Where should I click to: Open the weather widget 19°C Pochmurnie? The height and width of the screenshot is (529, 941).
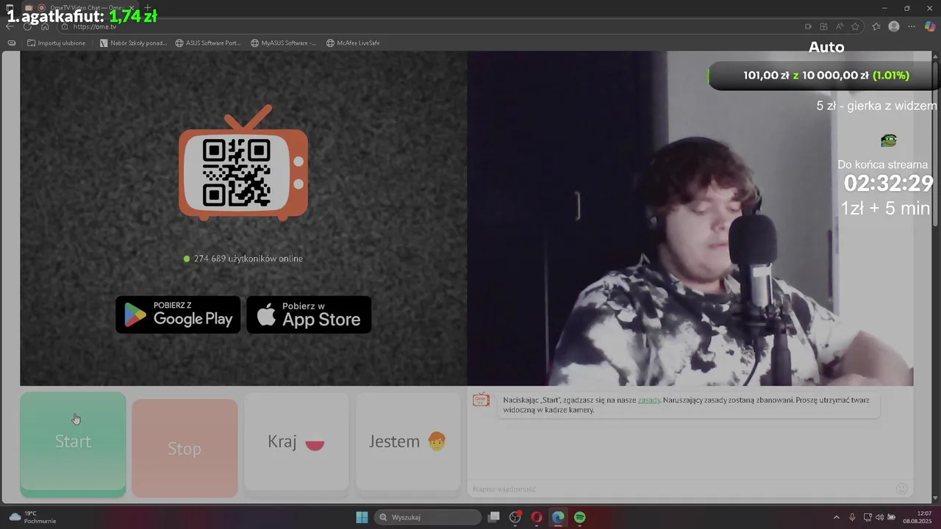32,517
